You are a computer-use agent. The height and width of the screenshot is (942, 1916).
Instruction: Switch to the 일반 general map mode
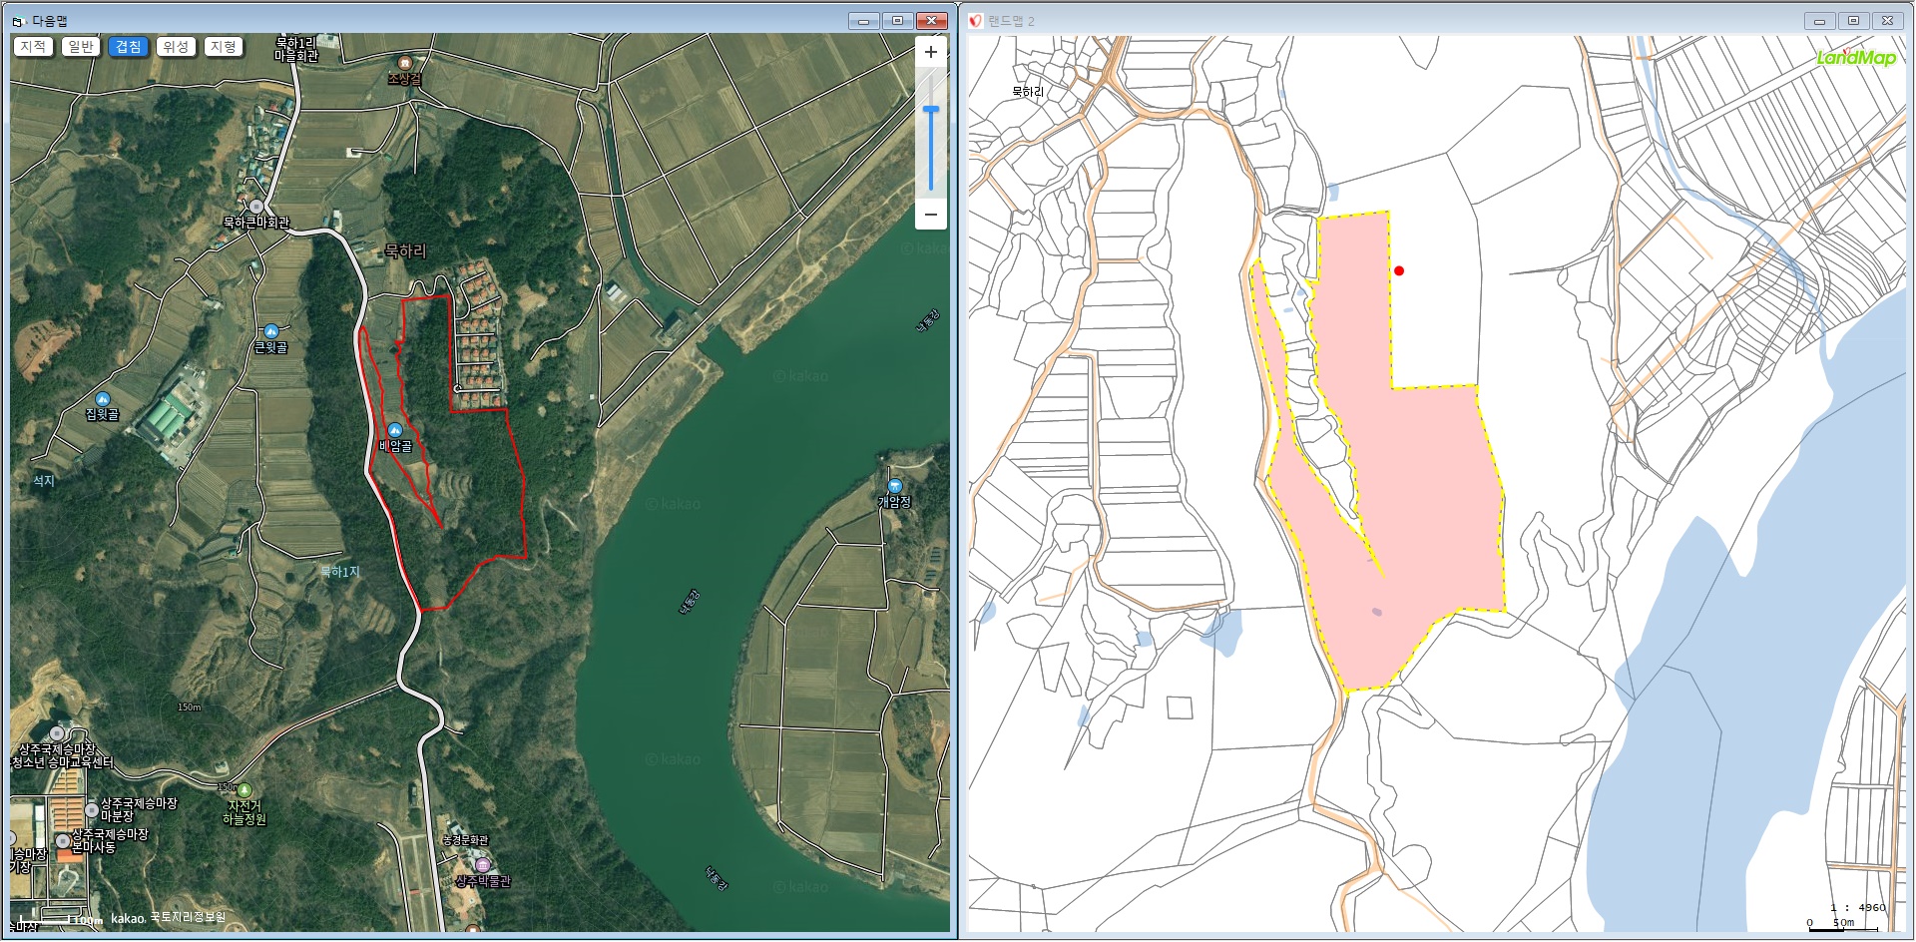[81, 47]
